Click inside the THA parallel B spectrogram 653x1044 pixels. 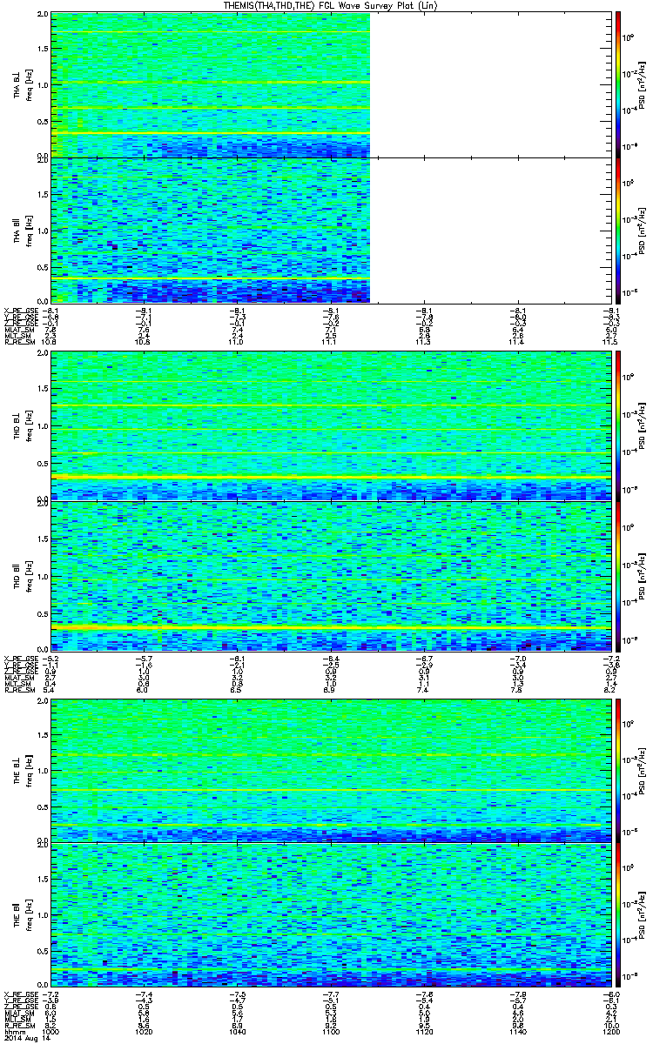tap(211, 229)
